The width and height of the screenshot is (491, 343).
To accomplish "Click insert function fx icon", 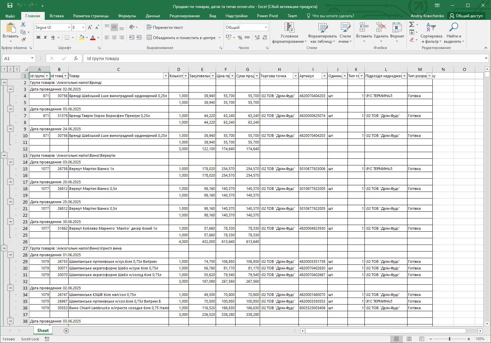I will click(76, 58).
